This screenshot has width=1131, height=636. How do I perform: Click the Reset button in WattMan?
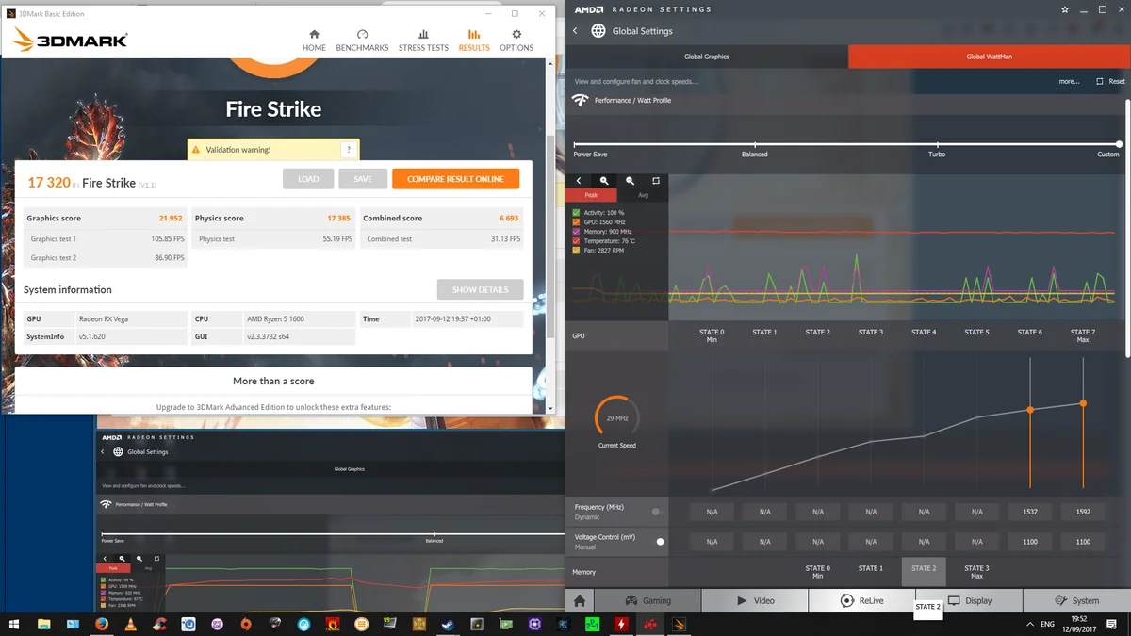click(x=1111, y=82)
